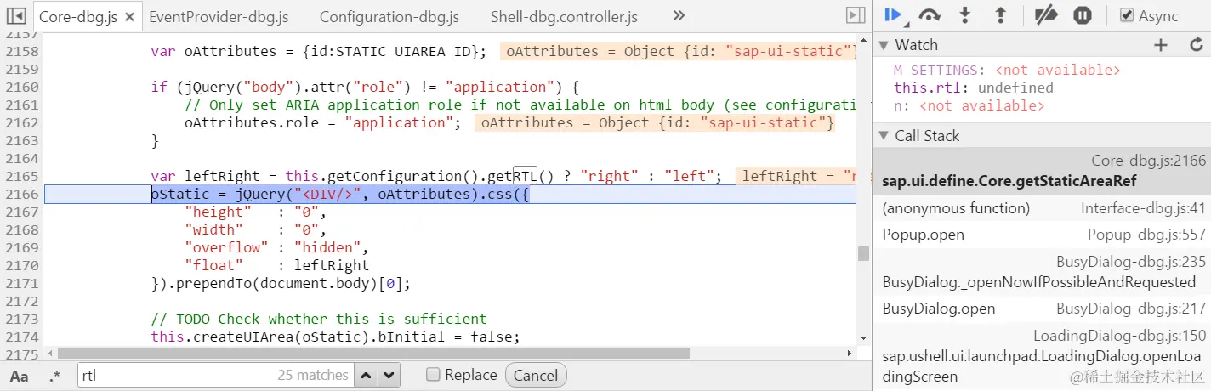1211x391 pixels.
Task: Select the anonymous function stack frame
Action: click(x=1042, y=208)
